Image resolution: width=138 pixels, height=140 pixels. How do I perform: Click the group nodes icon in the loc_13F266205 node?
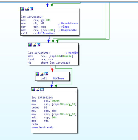click(39, 45)
